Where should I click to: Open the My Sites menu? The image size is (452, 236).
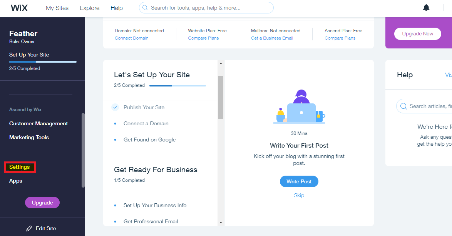click(57, 8)
